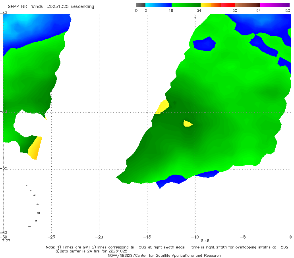
Task: Click the color bar label '34'
Action: point(199,11)
